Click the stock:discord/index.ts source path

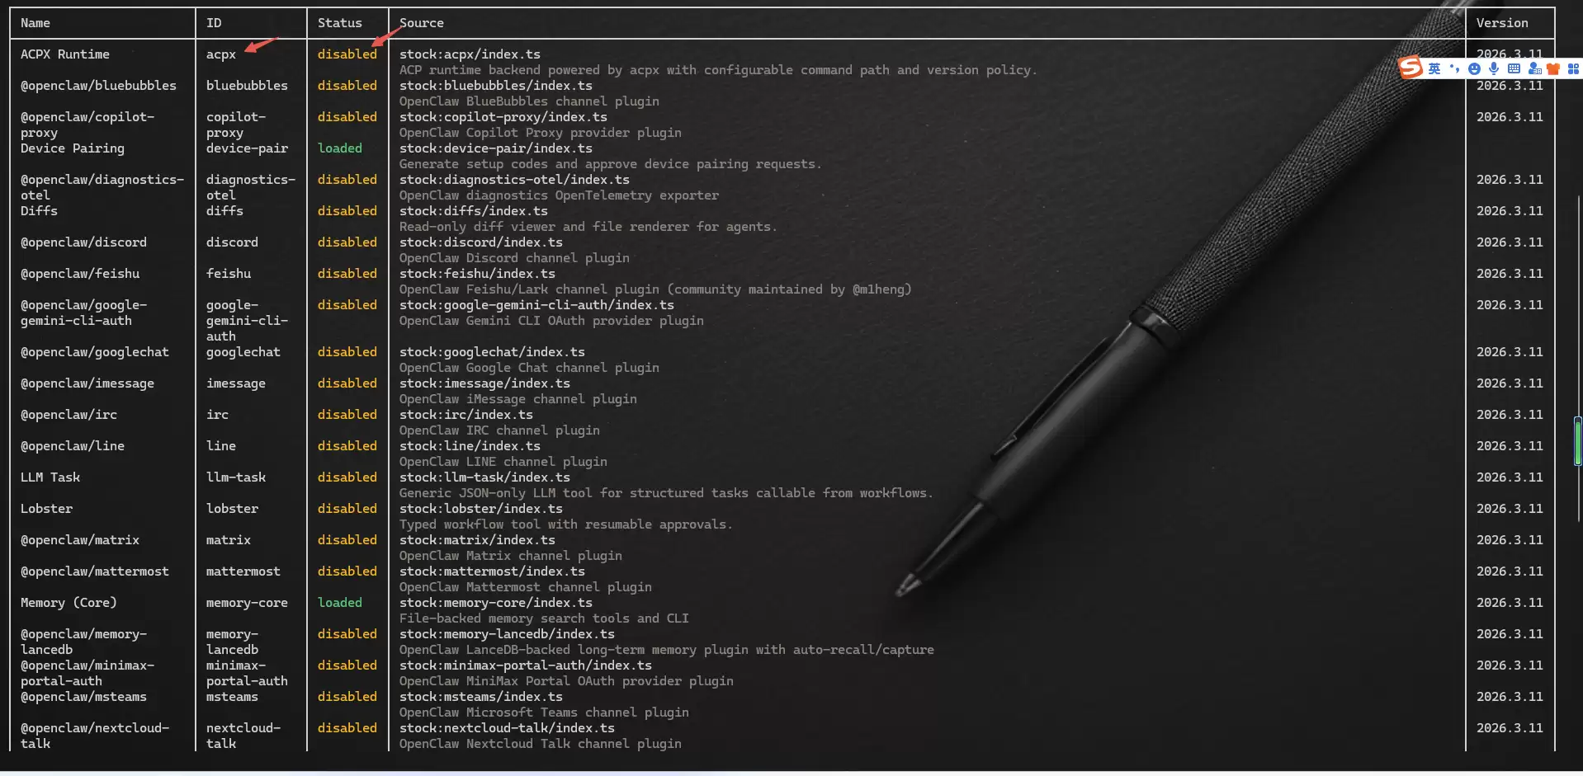(480, 242)
